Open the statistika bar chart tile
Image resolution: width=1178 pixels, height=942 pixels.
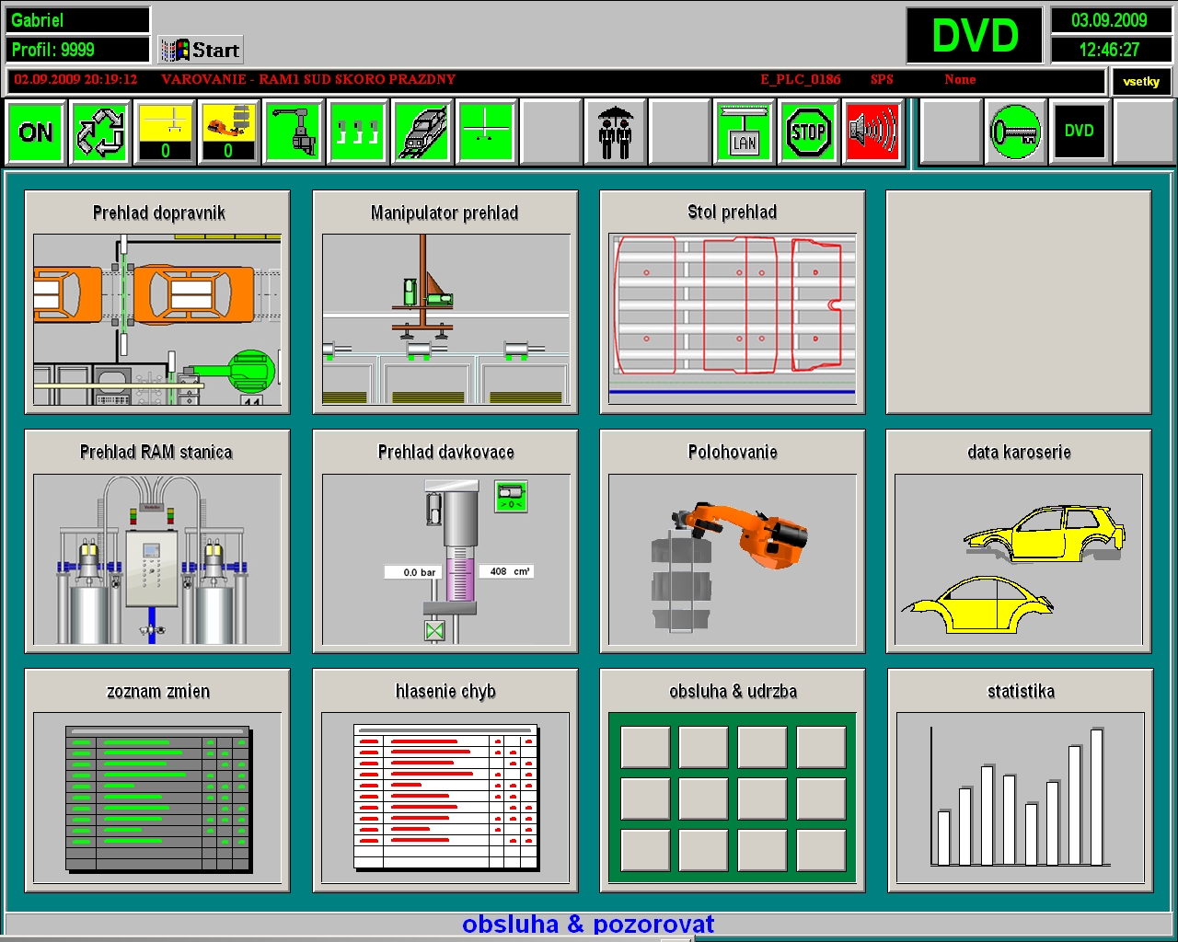click(x=1021, y=780)
